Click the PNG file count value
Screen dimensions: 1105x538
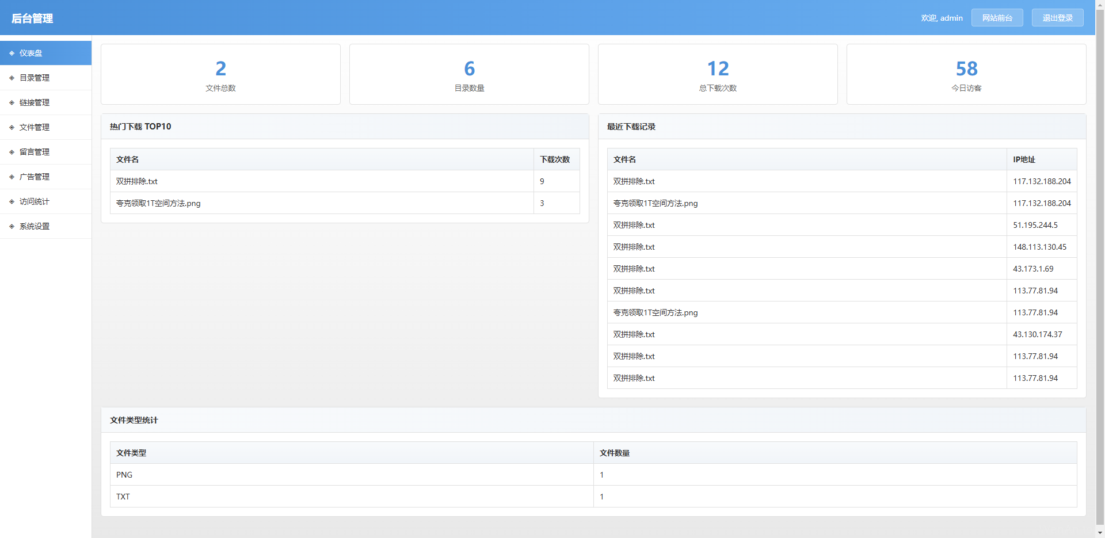click(601, 475)
